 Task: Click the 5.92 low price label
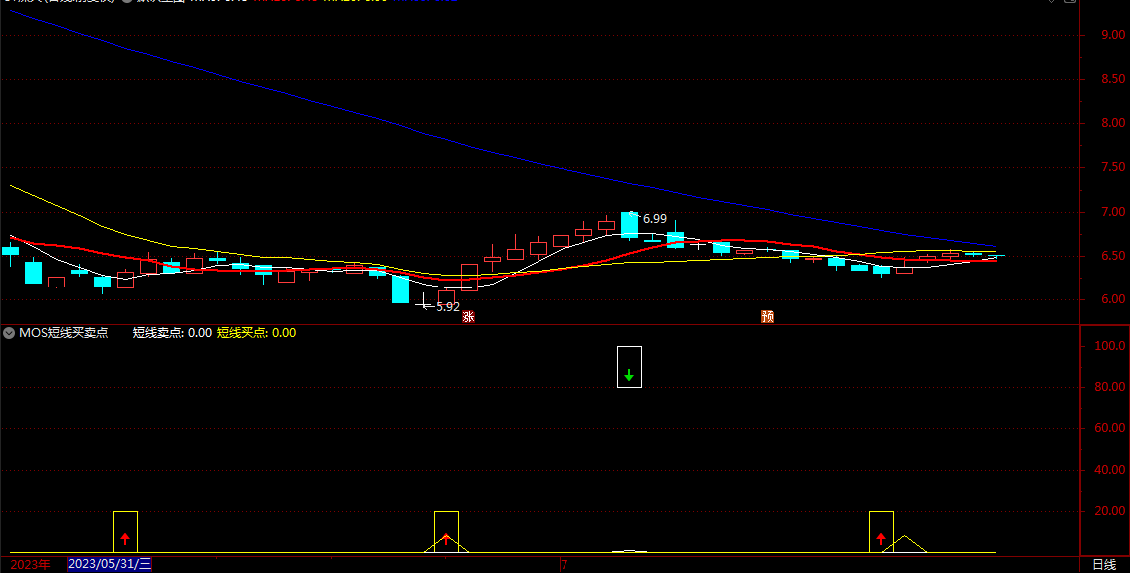(448, 306)
